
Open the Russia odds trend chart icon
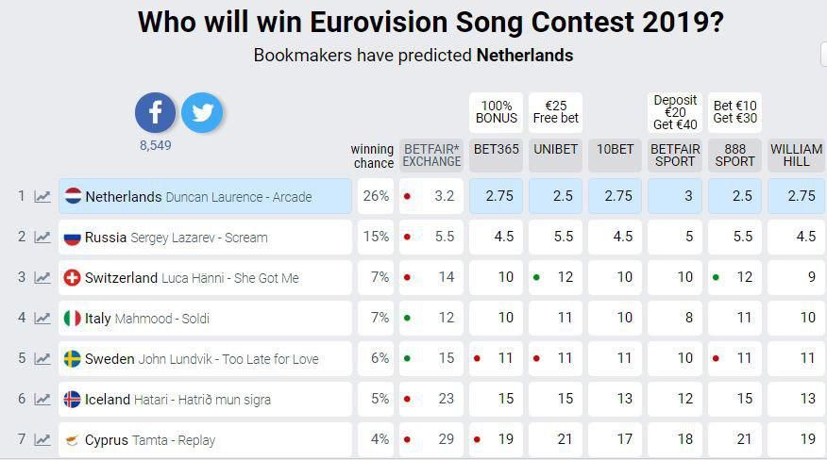tap(42, 238)
